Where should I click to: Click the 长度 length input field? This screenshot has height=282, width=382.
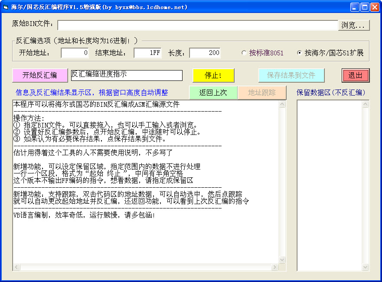[205, 53]
